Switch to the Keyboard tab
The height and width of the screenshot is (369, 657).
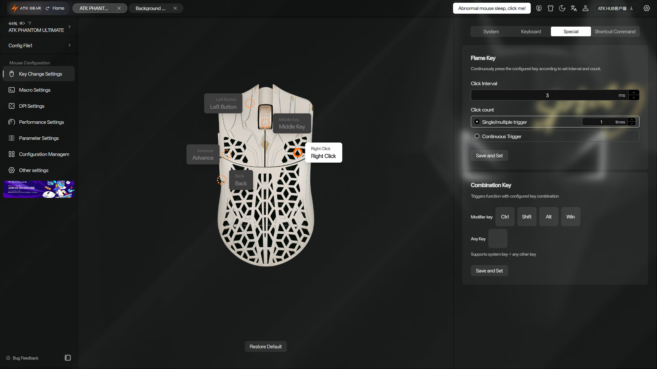click(x=531, y=31)
